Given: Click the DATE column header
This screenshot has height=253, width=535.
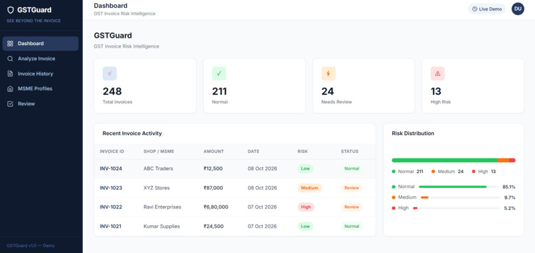Looking at the screenshot, I should (x=254, y=152).
